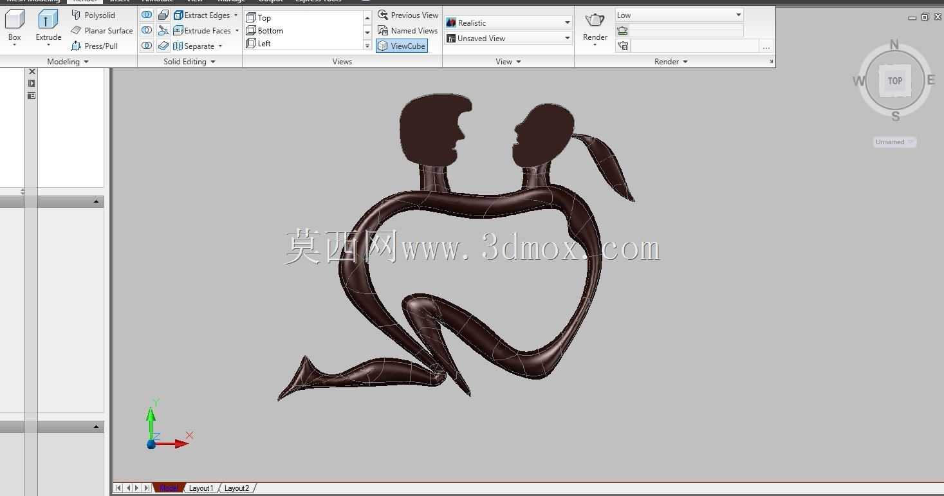
Task: Toggle the ViewCube display button
Action: tap(402, 46)
